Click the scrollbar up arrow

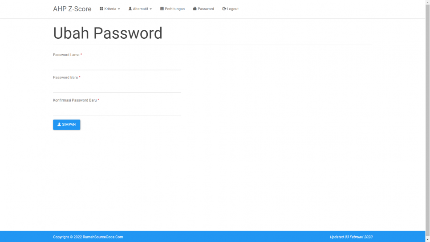(427, 2)
